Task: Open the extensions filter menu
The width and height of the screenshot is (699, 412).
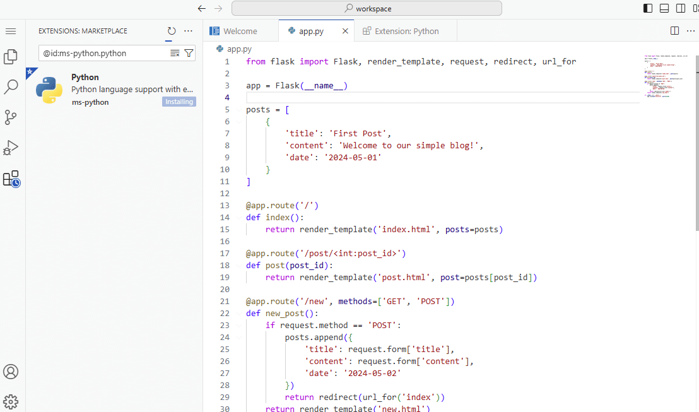Action: point(189,53)
